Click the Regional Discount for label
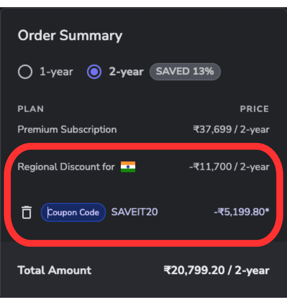The width and height of the screenshot is (287, 305). 66,167
